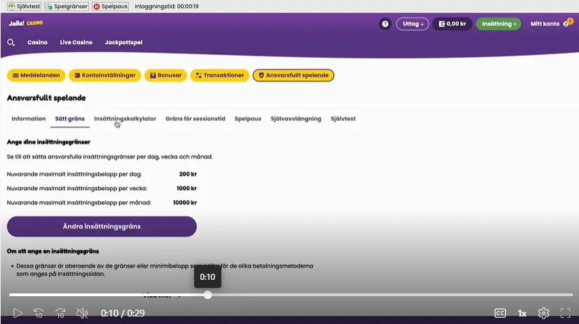Open the Självtest tab
579x324 pixels.
343,119
